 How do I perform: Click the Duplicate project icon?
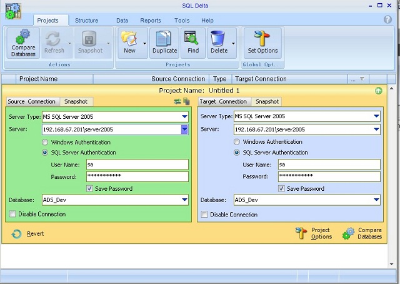pos(164,39)
